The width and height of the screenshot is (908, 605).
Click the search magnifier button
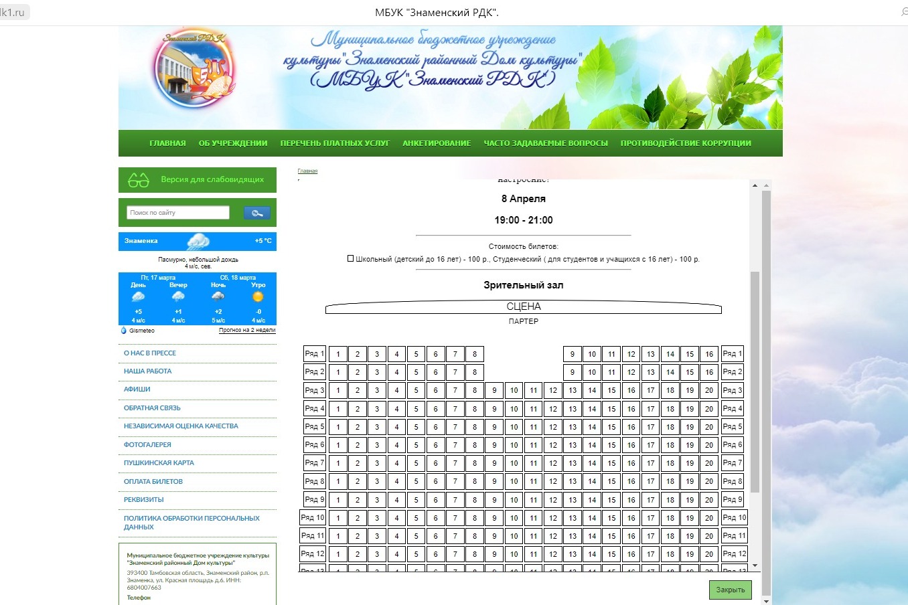click(x=257, y=213)
